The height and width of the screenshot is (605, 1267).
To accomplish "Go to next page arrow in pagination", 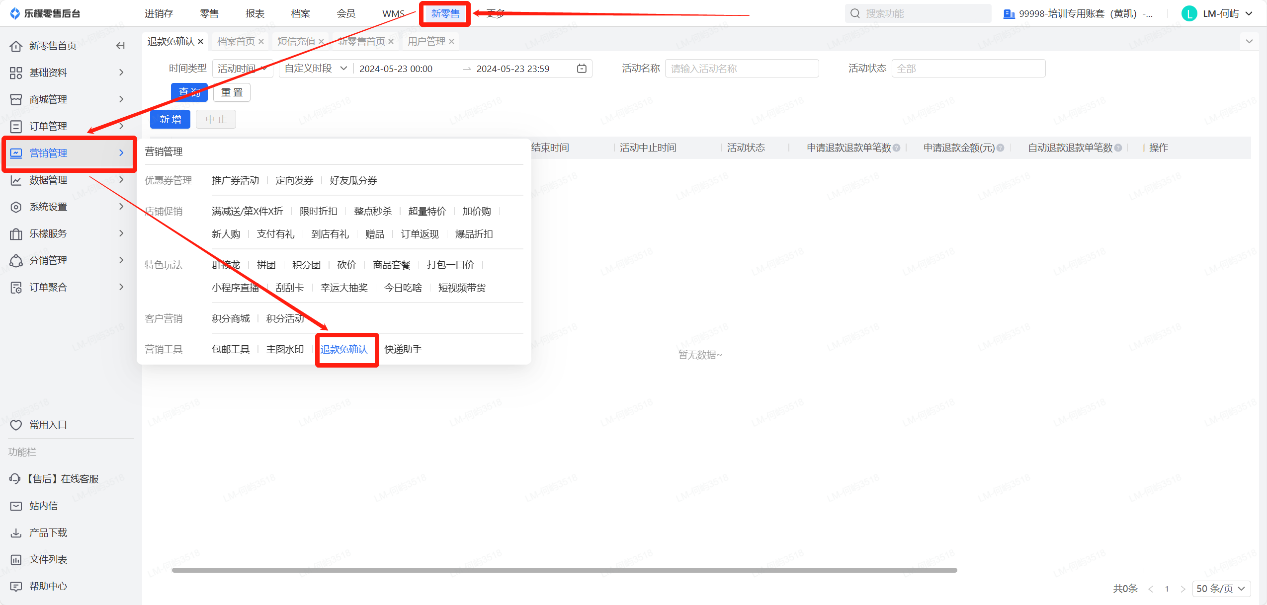I will pos(1183,589).
